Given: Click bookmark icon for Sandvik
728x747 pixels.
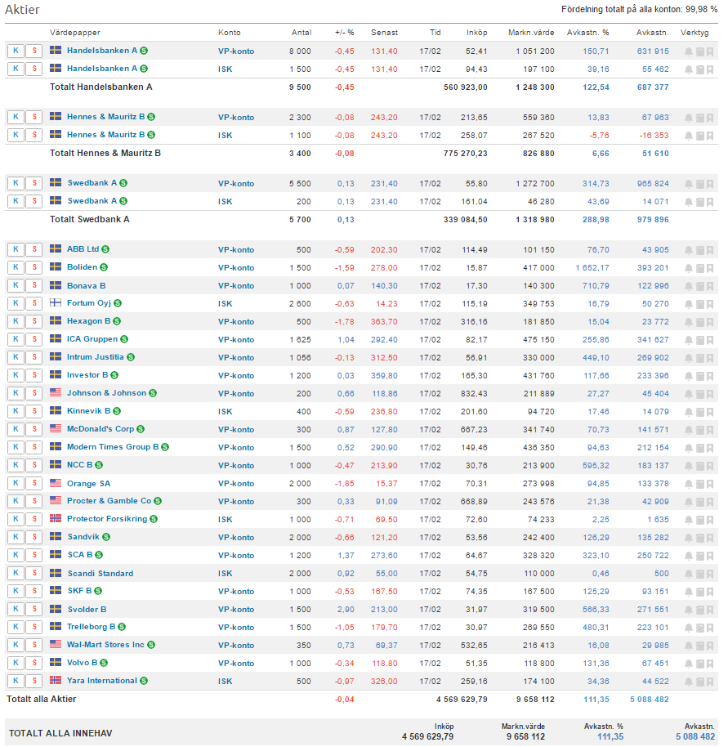Looking at the screenshot, I should pyautogui.click(x=710, y=538).
